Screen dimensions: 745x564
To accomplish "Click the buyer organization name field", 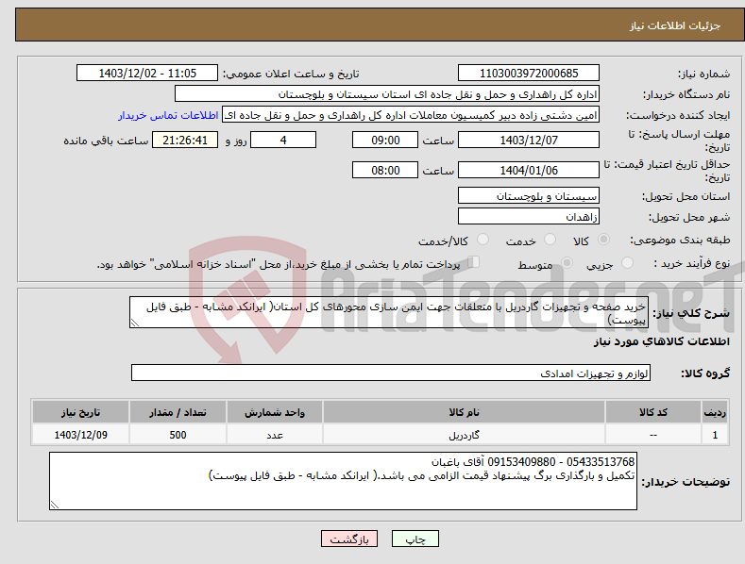I will (x=387, y=94).
